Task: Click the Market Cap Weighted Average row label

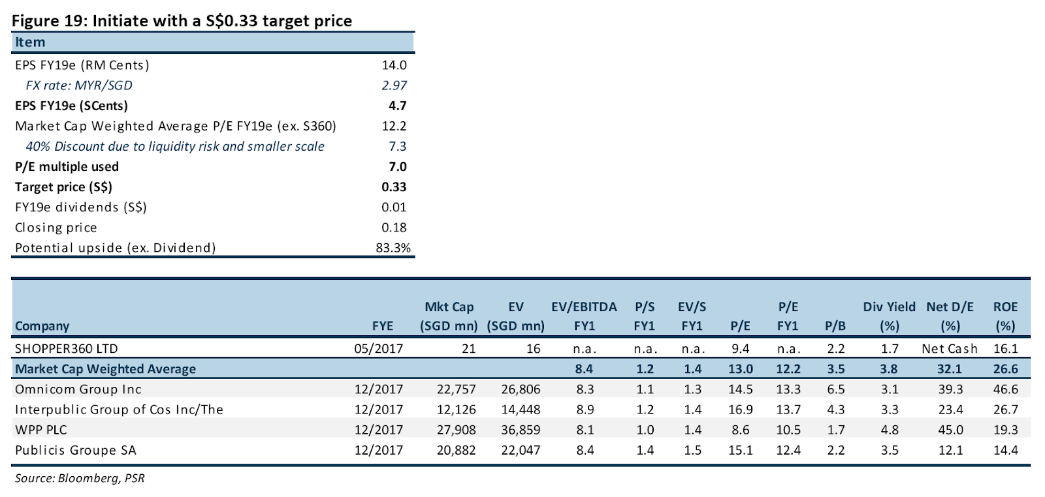Action: click(x=105, y=369)
